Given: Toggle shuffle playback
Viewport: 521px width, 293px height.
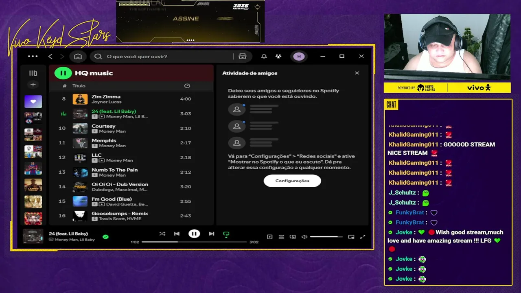Looking at the screenshot, I should pos(162,234).
